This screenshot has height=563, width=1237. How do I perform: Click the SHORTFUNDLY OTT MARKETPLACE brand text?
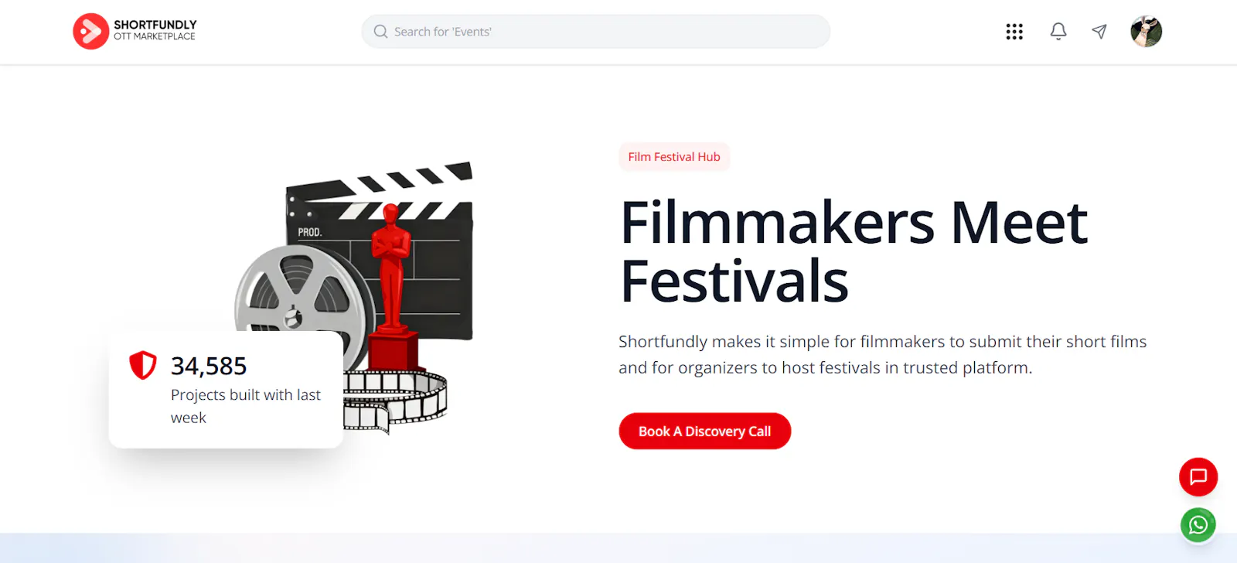[x=155, y=30]
